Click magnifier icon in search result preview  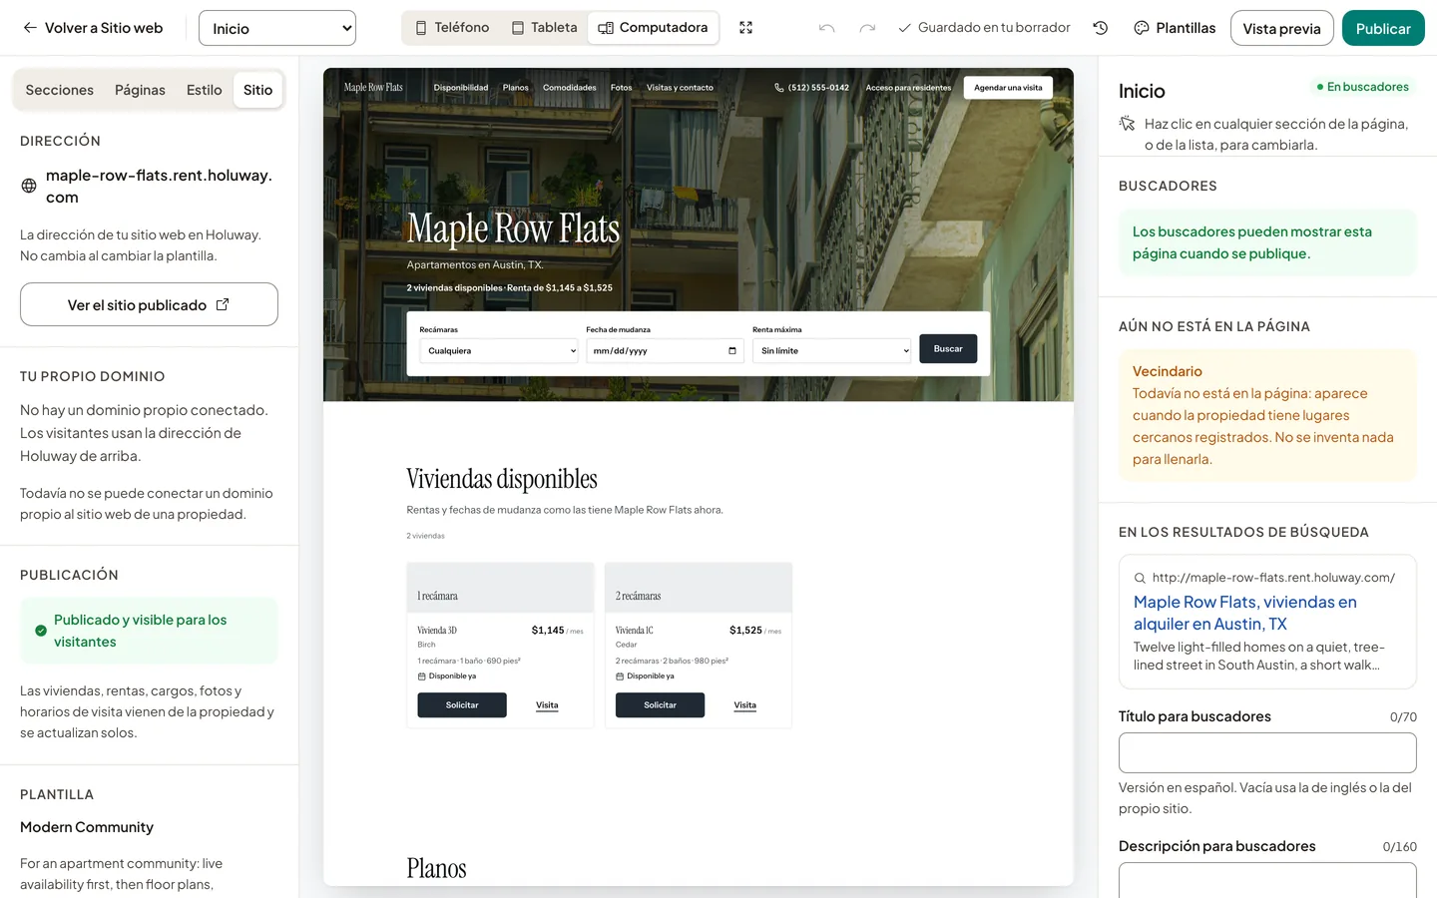pos(1140,578)
